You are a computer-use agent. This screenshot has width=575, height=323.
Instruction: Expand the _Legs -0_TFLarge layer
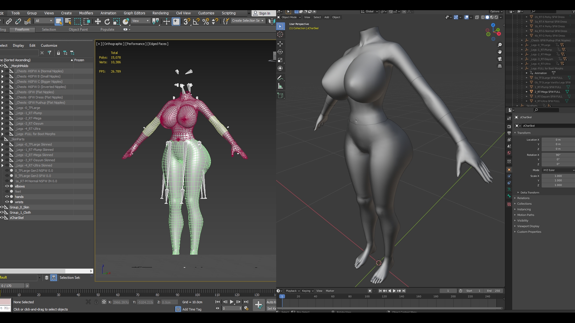click(x=2, y=108)
